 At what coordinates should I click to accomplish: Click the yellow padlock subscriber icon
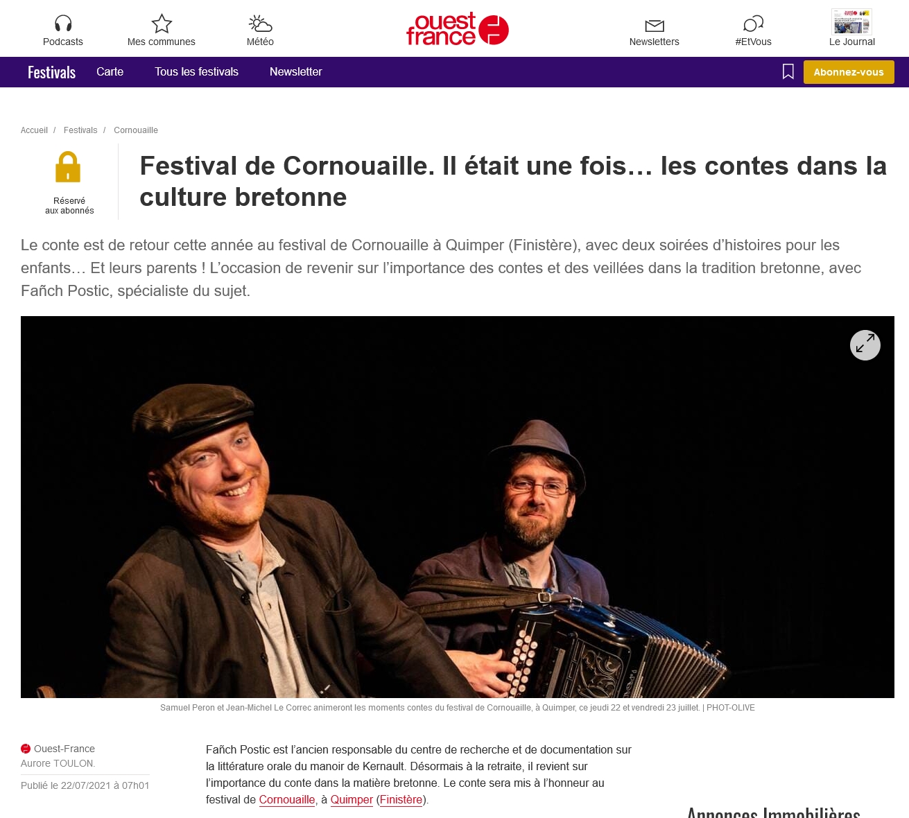click(x=68, y=167)
